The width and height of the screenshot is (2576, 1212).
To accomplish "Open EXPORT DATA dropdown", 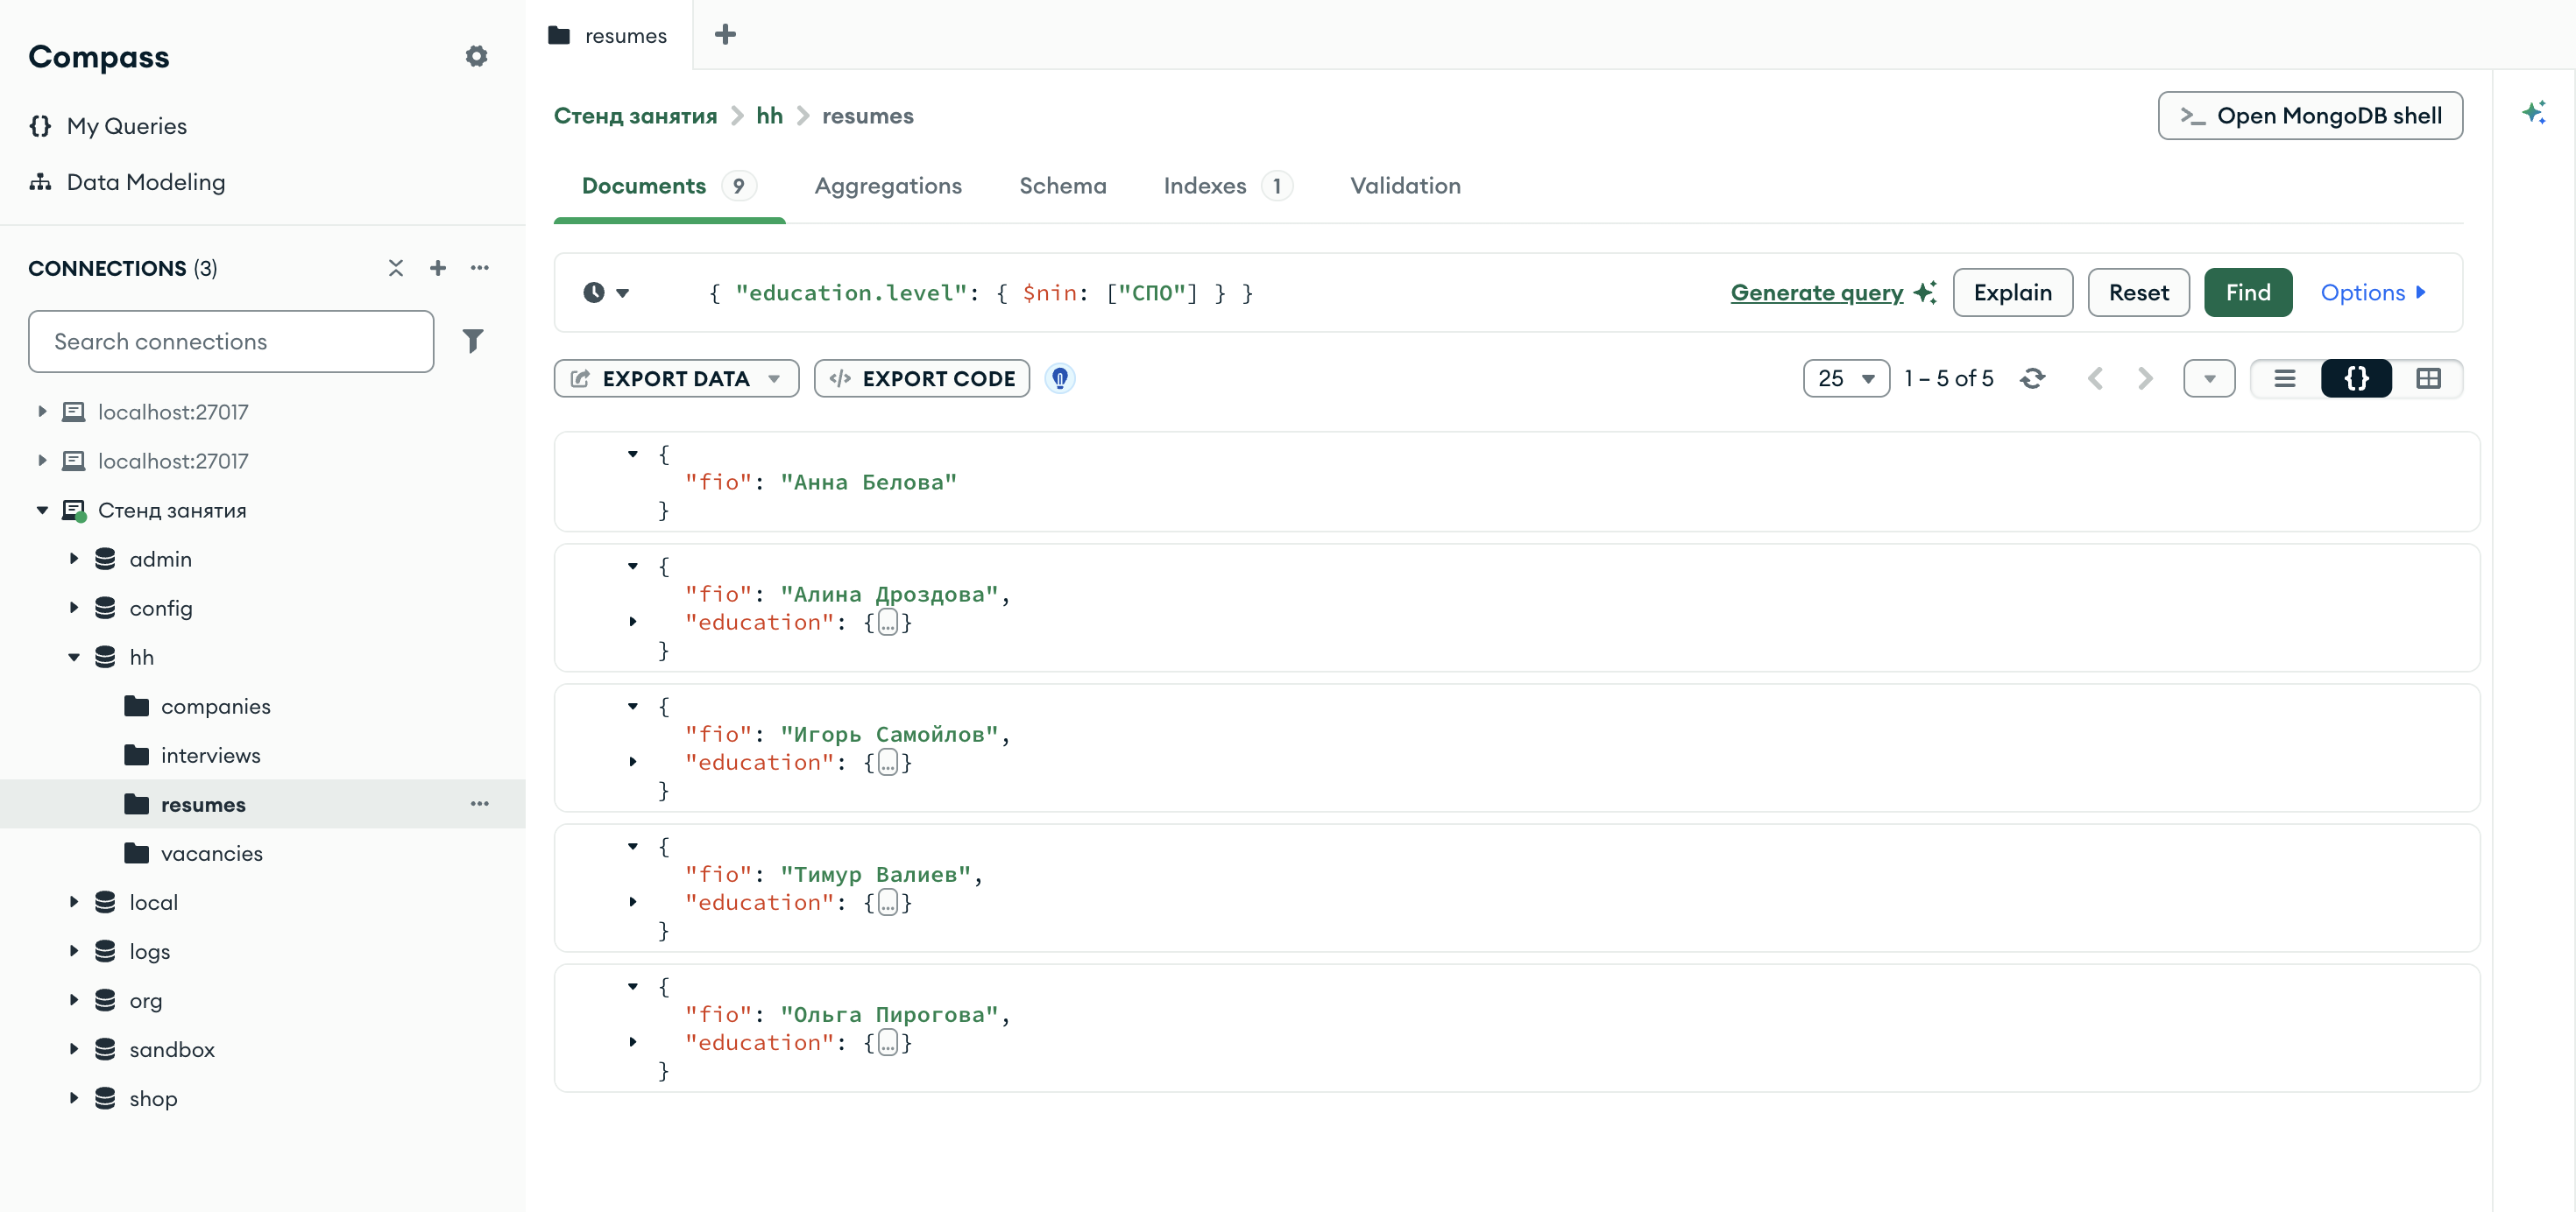I will 676,378.
